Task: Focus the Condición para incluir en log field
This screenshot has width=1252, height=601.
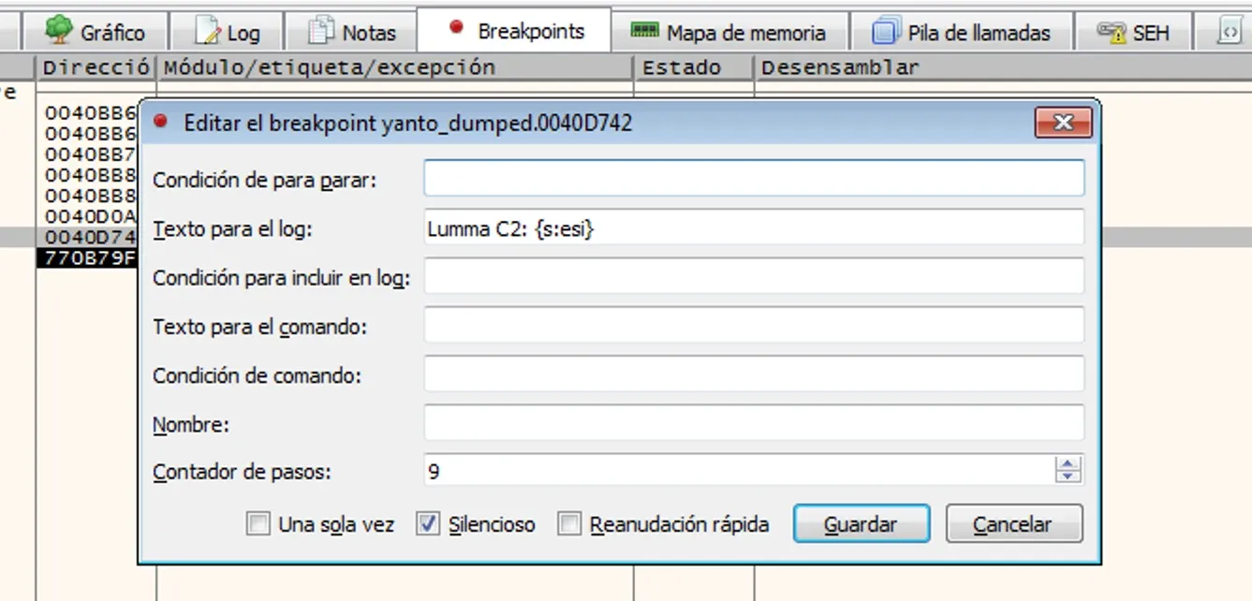Action: pos(754,276)
